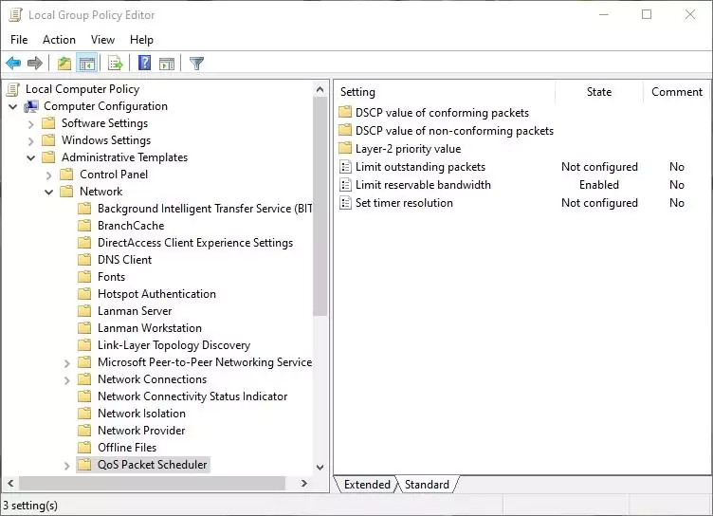Open Help via blue question mark icon
This screenshot has height=516, width=713.
[145, 63]
